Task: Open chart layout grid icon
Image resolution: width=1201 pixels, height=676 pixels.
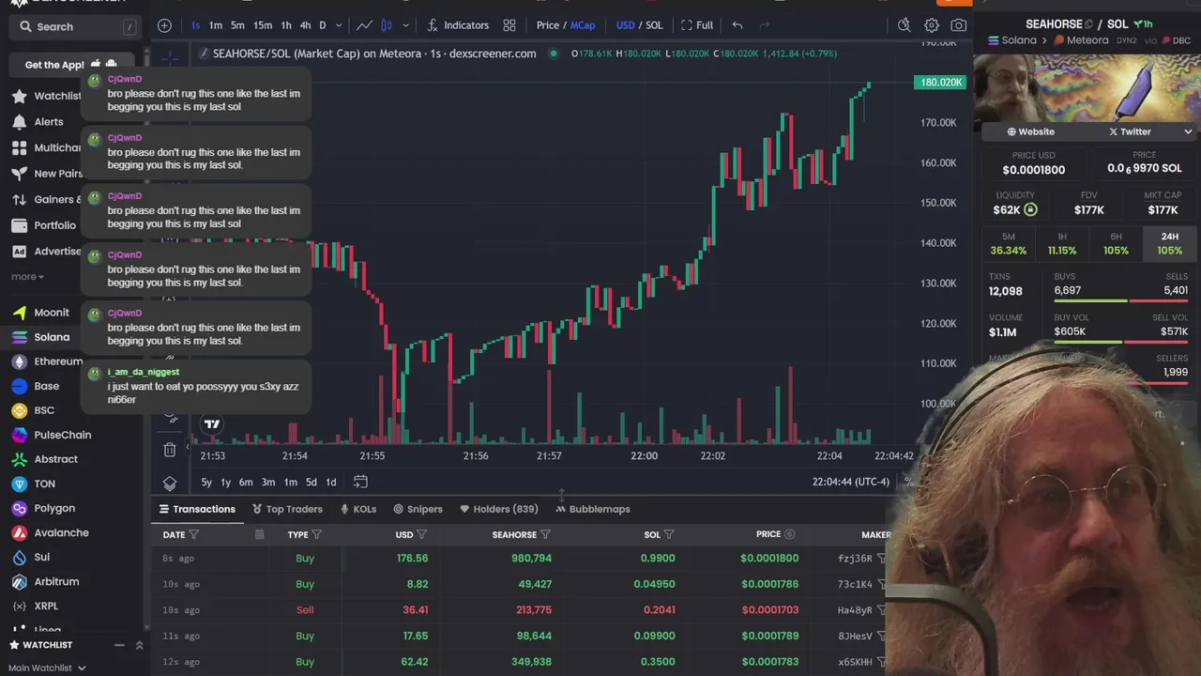Action: [509, 25]
